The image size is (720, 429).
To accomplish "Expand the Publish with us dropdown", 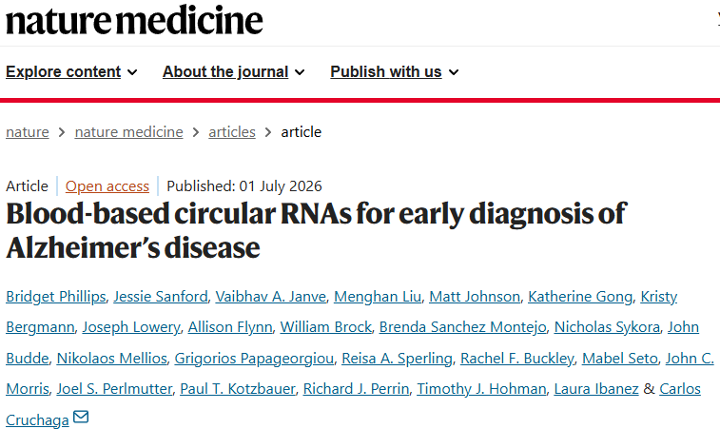I will point(394,72).
